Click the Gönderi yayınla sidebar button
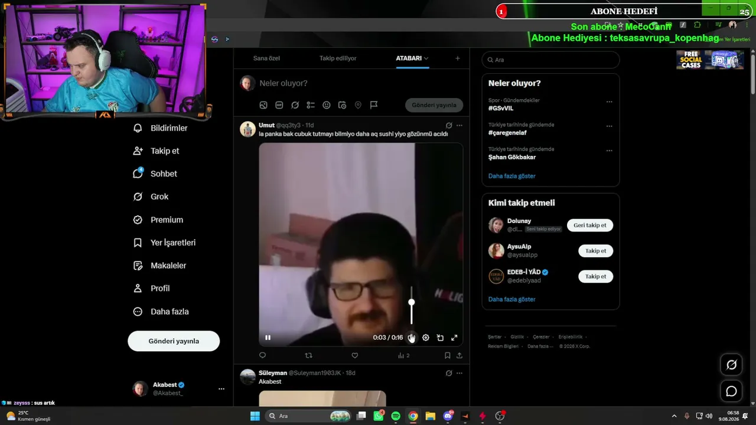 click(174, 341)
